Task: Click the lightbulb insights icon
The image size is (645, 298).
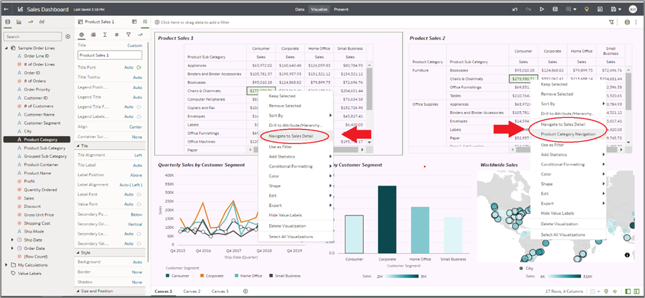Action: (x=587, y=9)
